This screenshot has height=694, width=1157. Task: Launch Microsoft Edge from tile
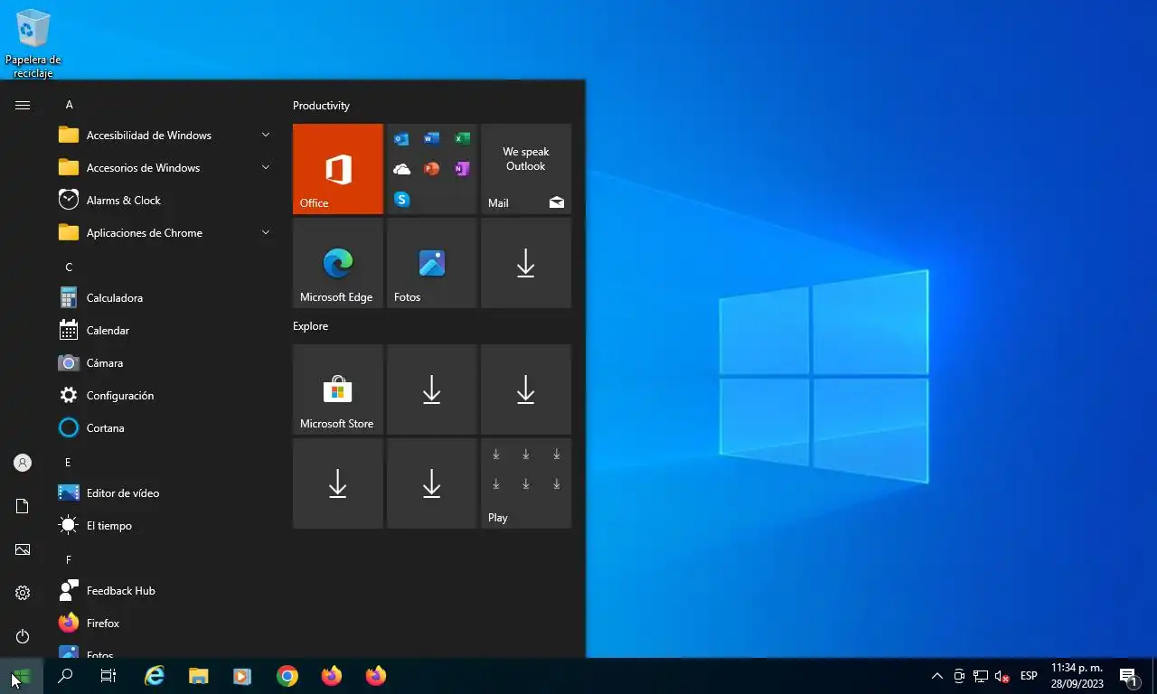[338, 263]
